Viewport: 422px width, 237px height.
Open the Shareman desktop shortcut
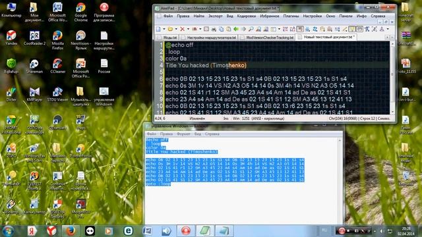click(x=34, y=66)
